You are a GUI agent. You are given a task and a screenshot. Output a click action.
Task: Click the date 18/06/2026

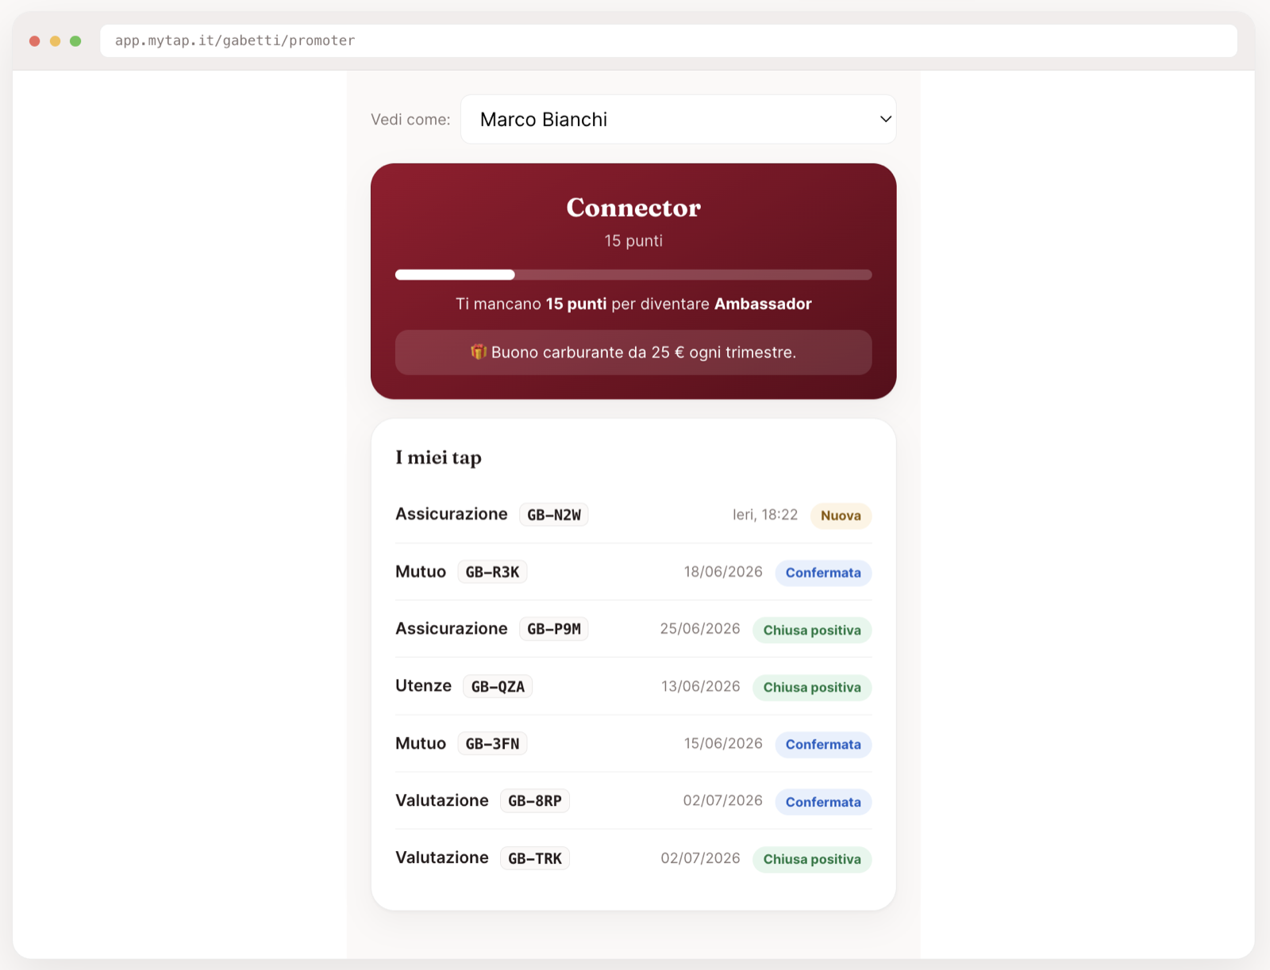[723, 572]
